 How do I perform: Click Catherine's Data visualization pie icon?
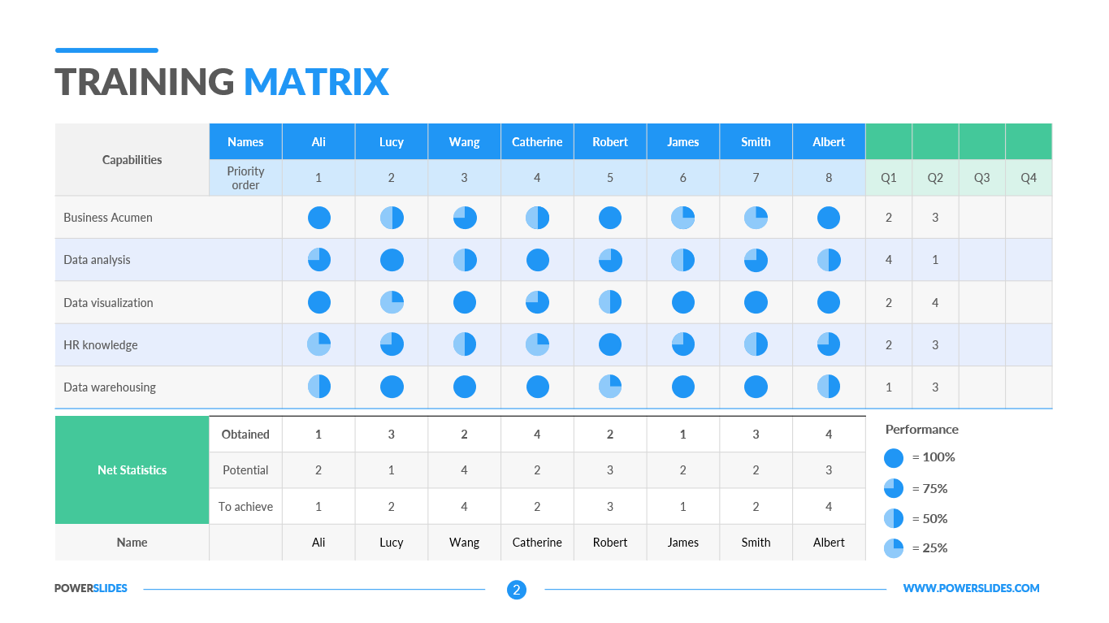pos(537,302)
